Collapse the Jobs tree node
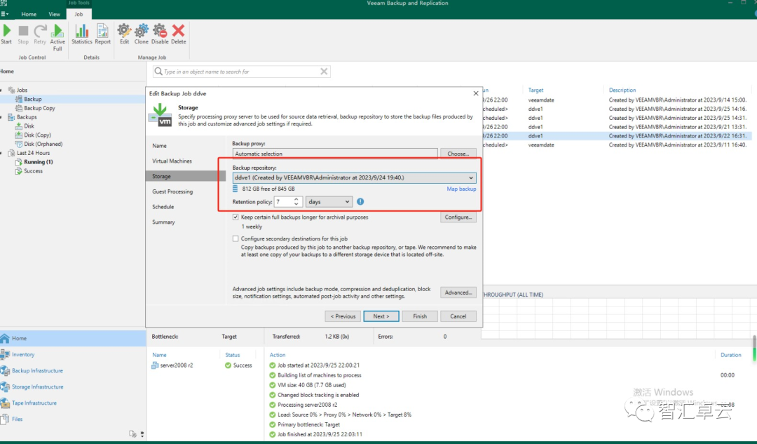This screenshot has height=444, width=757. pos(2,90)
